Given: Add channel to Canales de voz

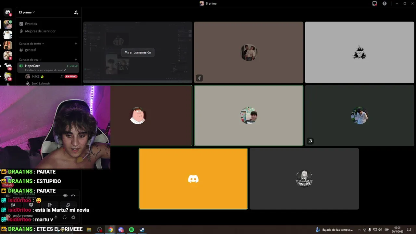Looking at the screenshot, I should point(76,59).
